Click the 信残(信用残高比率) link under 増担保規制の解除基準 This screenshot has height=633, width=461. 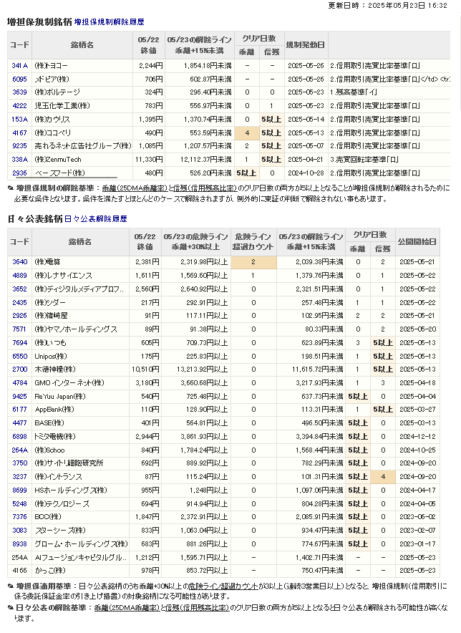pyautogui.click(x=205, y=188)
